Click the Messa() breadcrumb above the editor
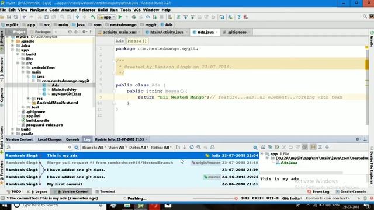Screen dimensions: 374x210 [x=137, y=41]
